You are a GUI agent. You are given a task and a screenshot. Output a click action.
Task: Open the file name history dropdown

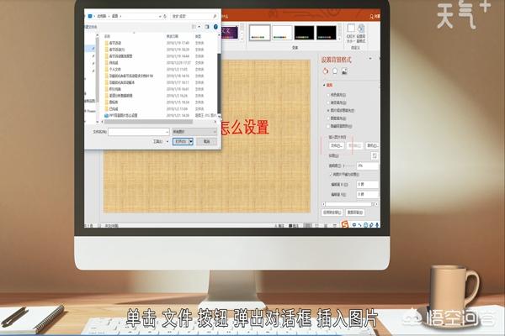point(167,132)
